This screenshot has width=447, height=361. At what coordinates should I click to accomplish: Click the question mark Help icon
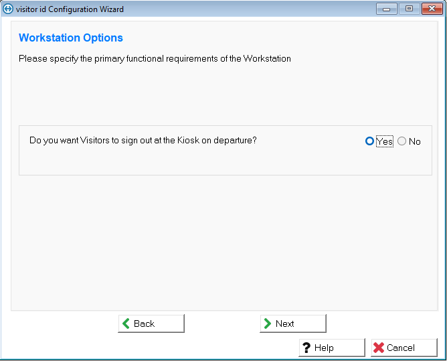click(x=306, y=348)
